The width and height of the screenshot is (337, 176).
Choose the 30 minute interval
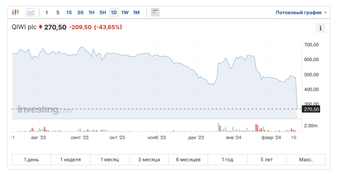coord(80,12)
